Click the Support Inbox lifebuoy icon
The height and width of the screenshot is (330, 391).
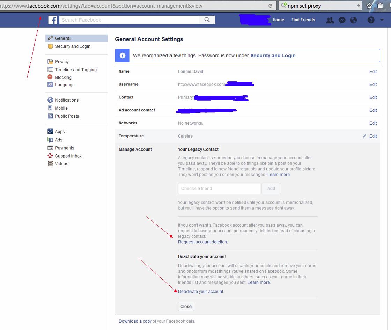coord(50,156)
